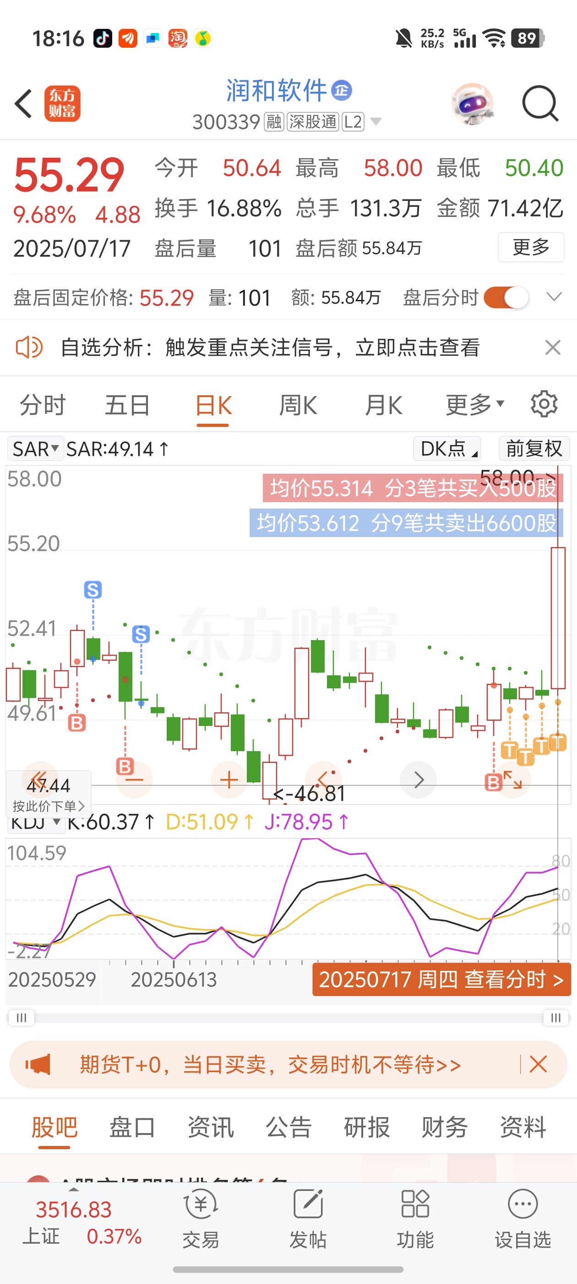Tap the lowest B buy marker at far right
The height and width of the screenshot is (1284, 577).
point(493,782)
